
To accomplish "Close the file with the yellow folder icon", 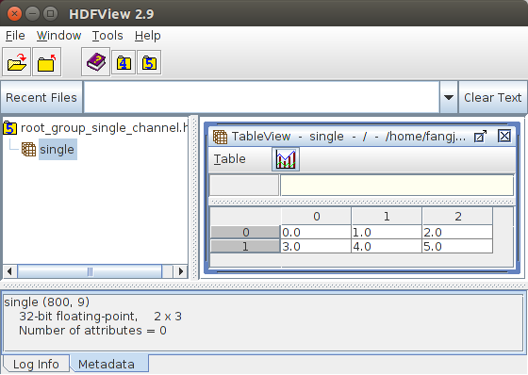I will pos(46,62).
